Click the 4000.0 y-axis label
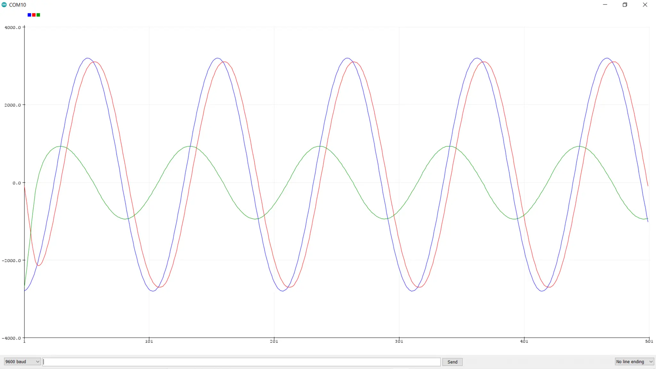 [x=12, y=28]
